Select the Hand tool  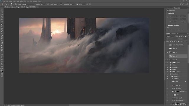[x=2, y=62]
